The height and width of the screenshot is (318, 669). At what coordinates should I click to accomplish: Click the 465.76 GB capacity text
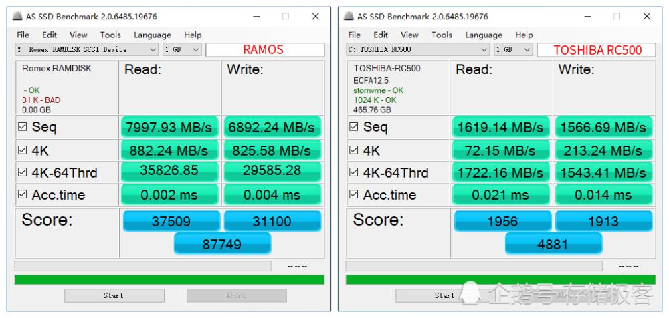pyautogui.click(x=372, y=110)
